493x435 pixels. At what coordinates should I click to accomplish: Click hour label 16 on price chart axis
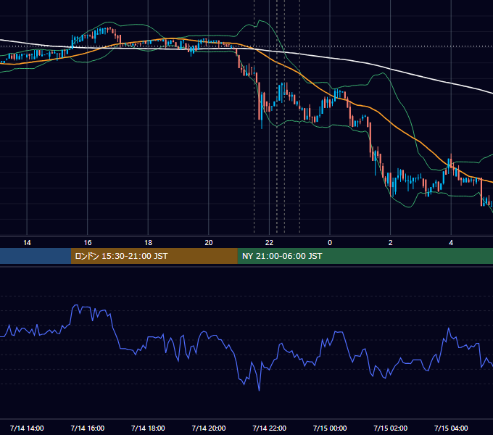[88, 243]
